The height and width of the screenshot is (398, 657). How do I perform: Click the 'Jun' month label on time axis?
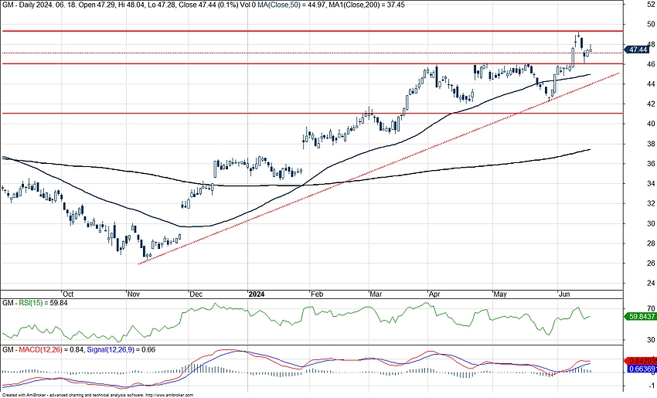[x=564, y=294]
